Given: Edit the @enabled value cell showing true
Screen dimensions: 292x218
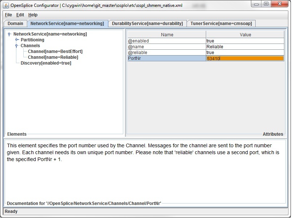Looking at the screenshot, I should [x=245, y=41].
